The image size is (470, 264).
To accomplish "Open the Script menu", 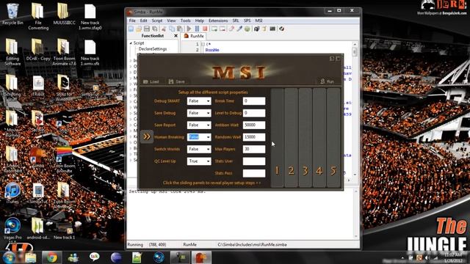I will click(157, 21).
